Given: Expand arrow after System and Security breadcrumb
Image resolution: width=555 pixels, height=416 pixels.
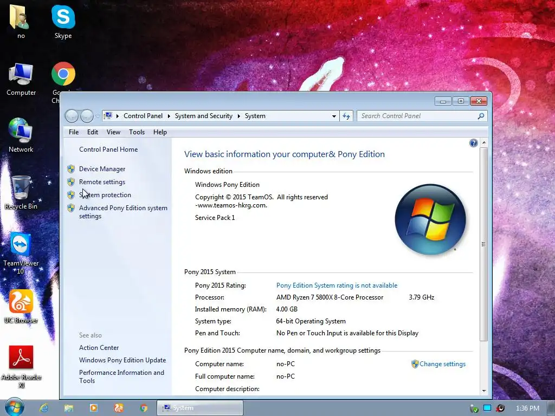Looking at the screenshot, I should click(x=239, y=116).
